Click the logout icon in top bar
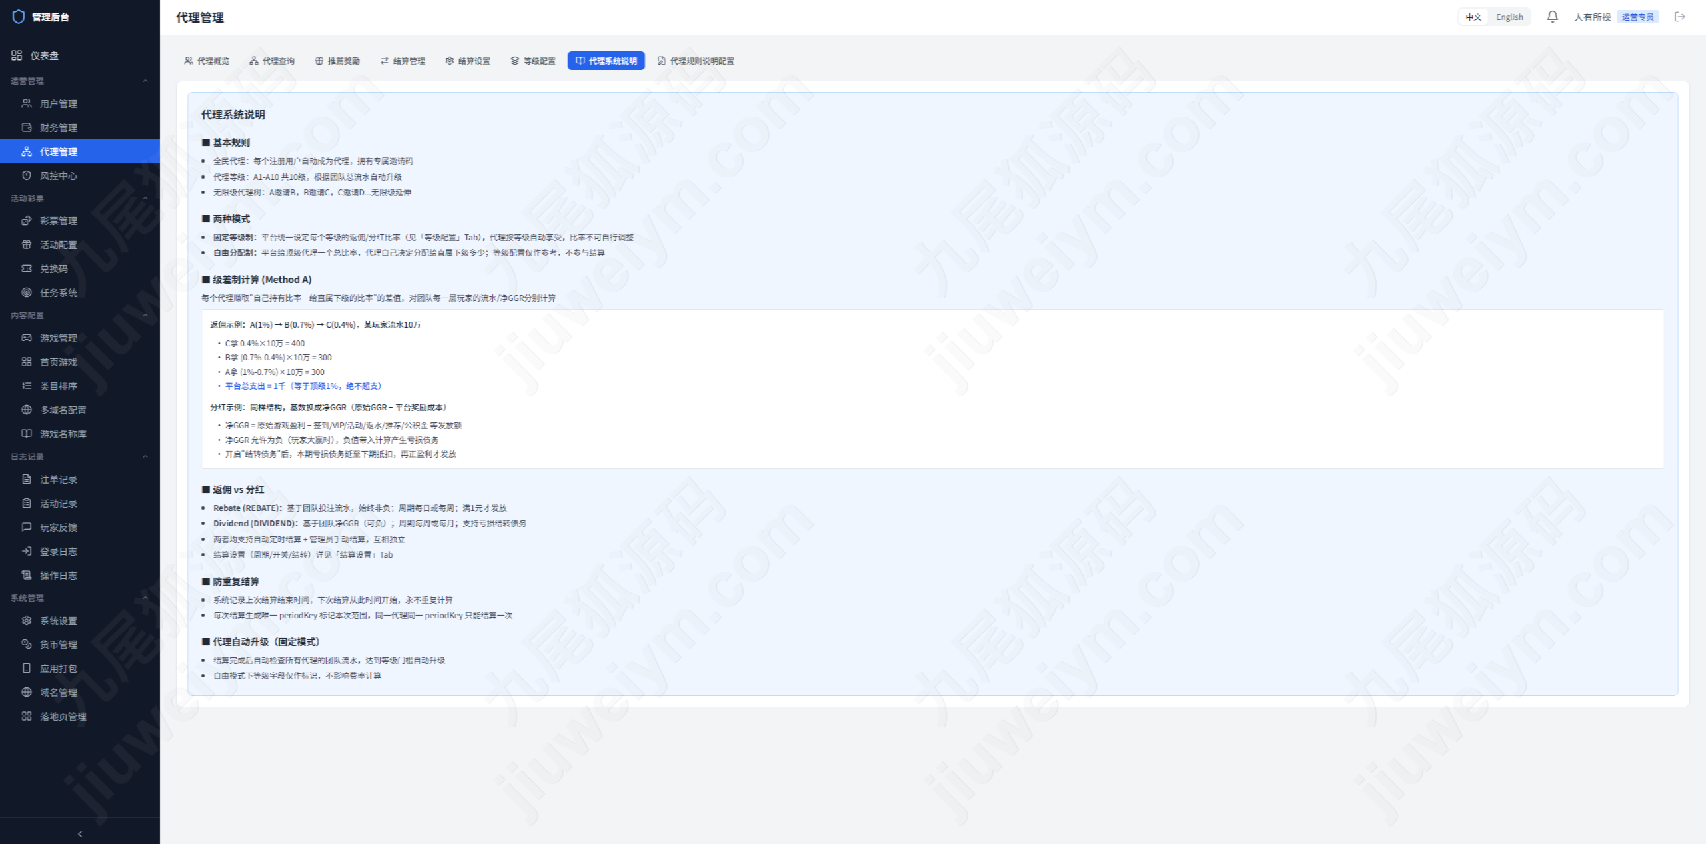1706x844 pixels. click(1680, 17)
